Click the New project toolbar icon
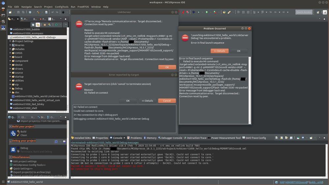The width and height of the screenshot is (329, 185). click(x=10, y=12)
